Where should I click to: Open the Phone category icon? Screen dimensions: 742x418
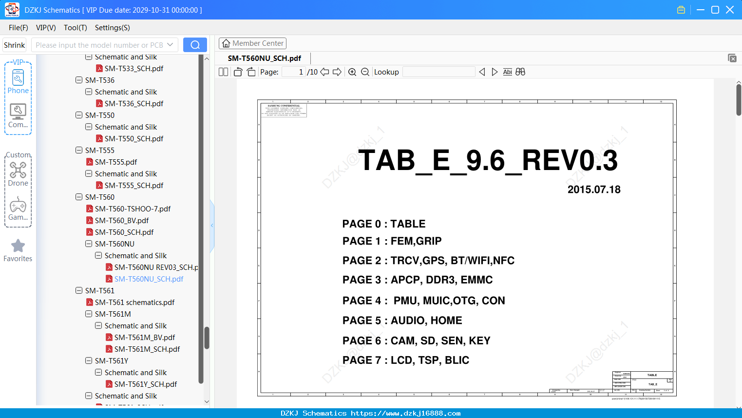[x=18, y=81]
